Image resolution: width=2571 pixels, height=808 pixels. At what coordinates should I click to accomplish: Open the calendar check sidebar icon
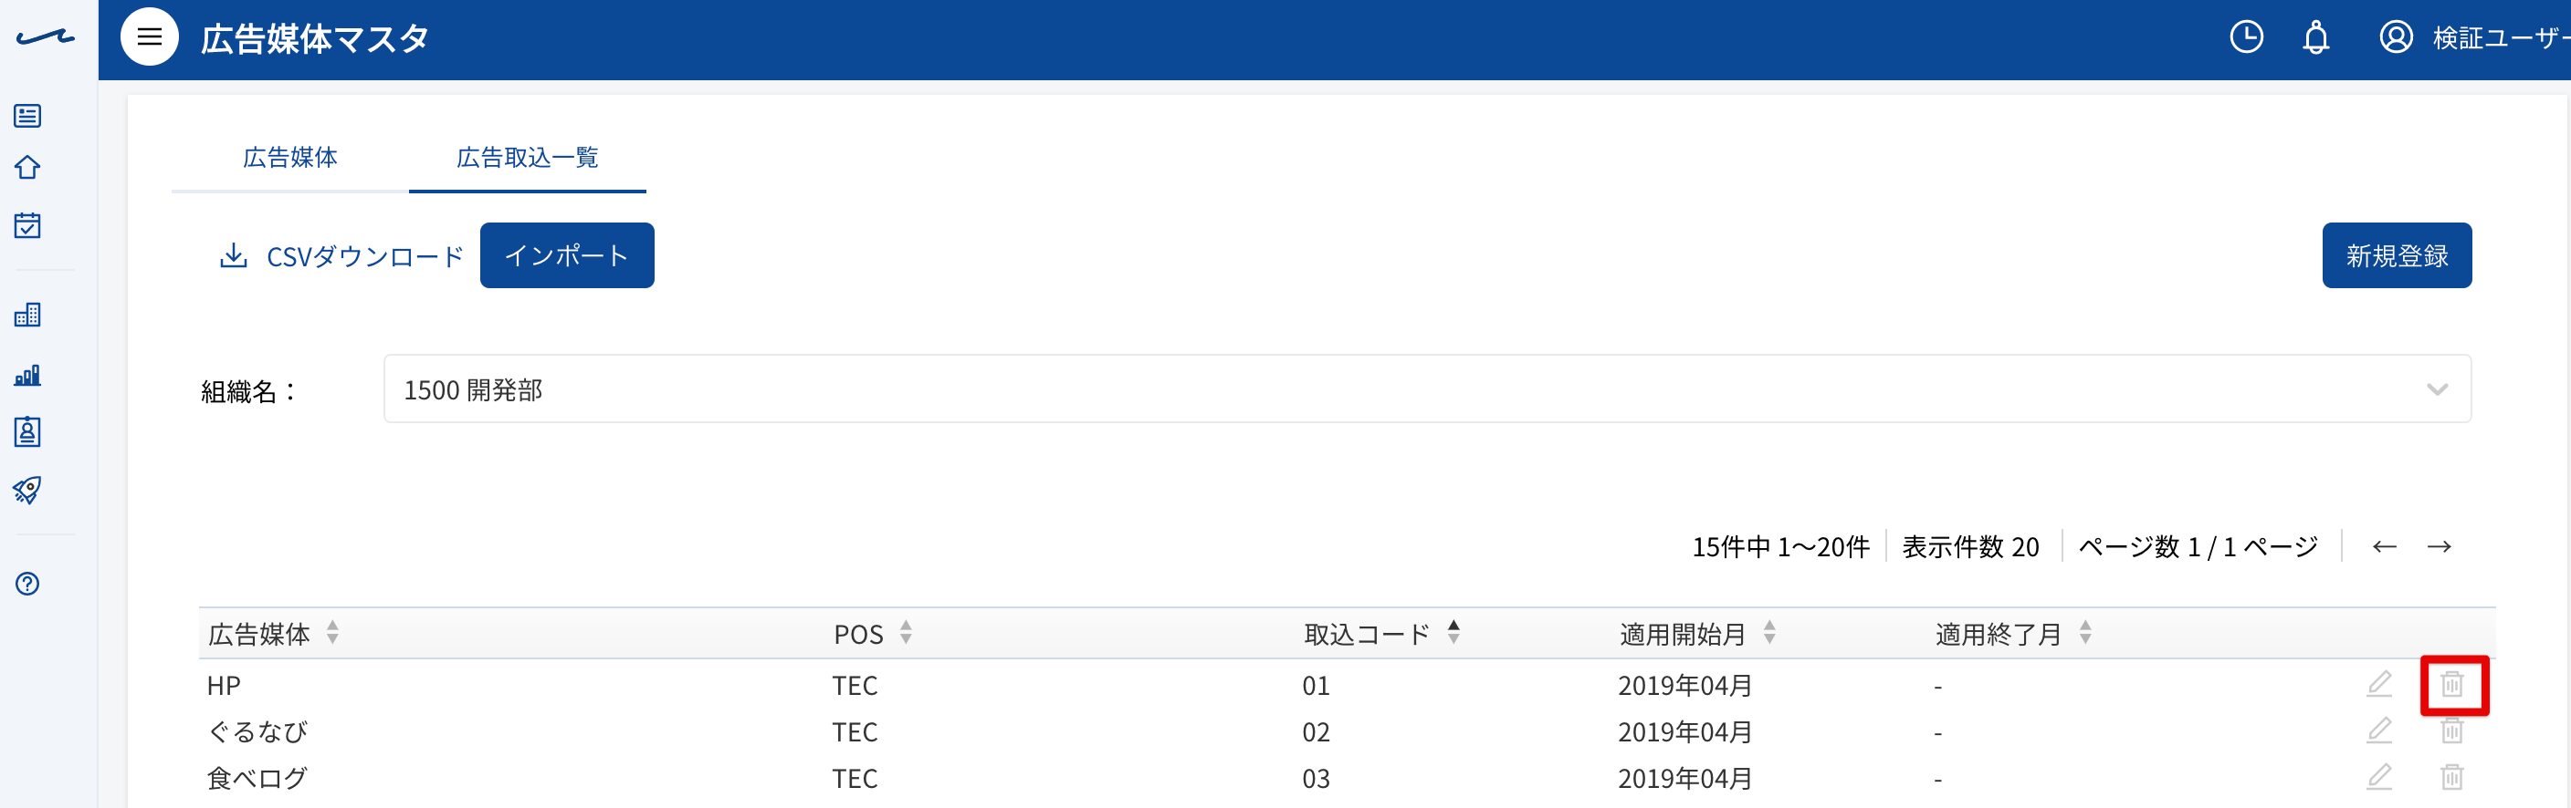[x=28, y=225]
